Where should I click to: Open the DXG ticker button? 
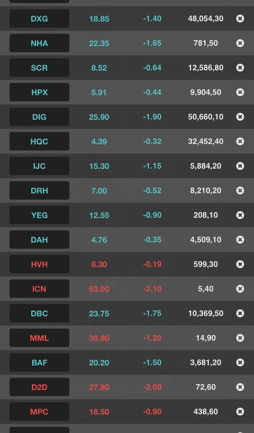39,19
